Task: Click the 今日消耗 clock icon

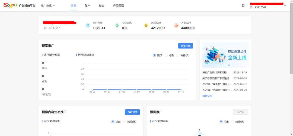Action: coord(117,25)
